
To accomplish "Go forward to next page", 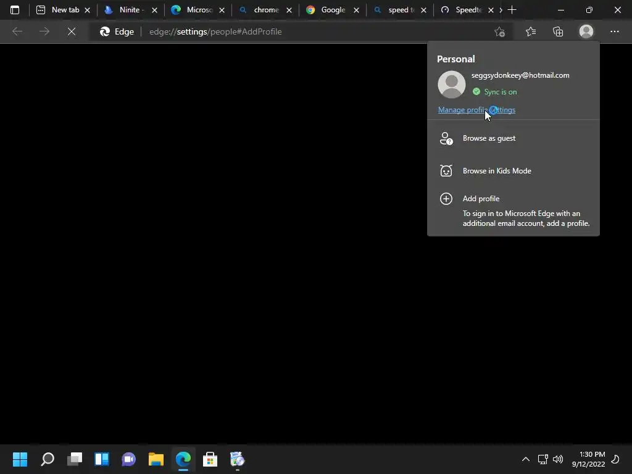I will (44, 31).
